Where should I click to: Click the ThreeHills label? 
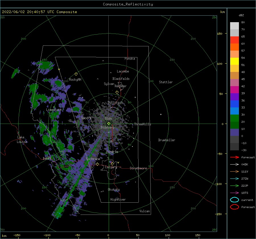[143, 124]
